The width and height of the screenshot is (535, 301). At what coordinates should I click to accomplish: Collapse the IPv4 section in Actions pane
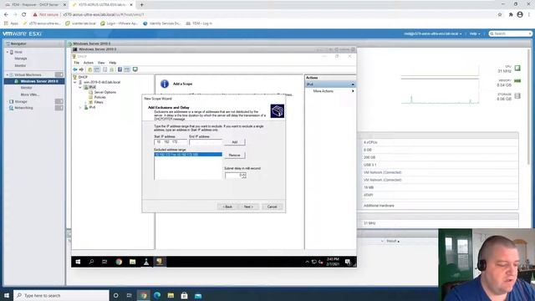(x=353, y=84)
